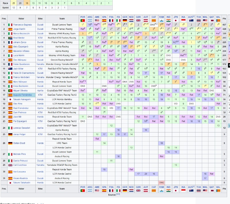The width and height of the screenshot is (230, 204).
Task: Click the Japanese flag beside Takaaki Nakagami
Action: (10, 99)
